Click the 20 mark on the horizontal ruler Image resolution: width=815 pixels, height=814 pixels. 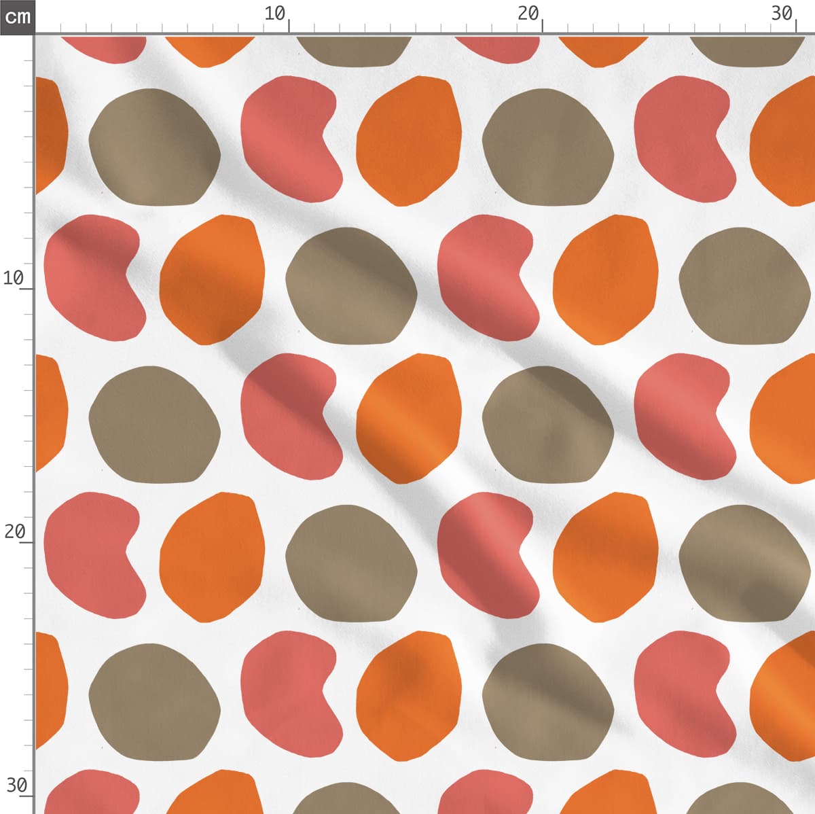coord(528,14)
